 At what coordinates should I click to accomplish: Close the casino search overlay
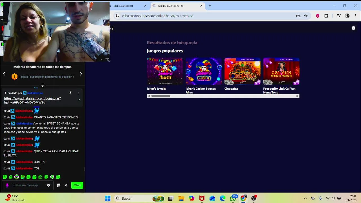tap(353, 28)
